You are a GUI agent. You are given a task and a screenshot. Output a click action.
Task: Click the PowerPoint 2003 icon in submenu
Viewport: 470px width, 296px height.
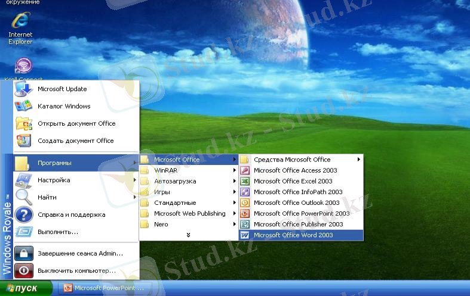[245, 213]
